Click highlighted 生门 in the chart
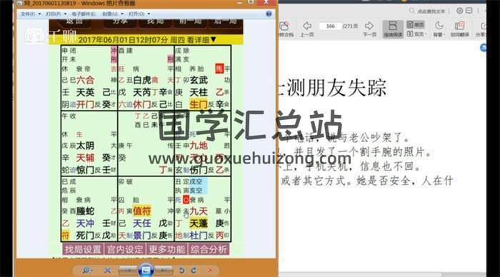Viewport: 500px width, 277px height. click(199, 104)
